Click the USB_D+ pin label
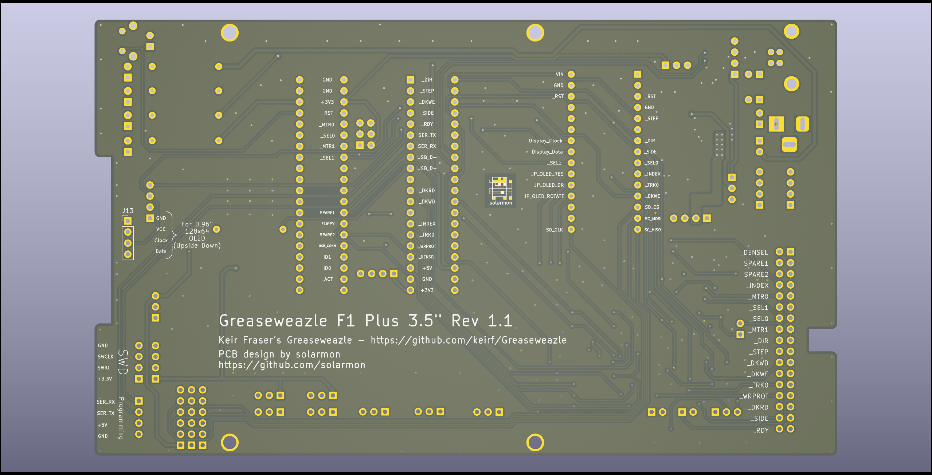Viewport: 932px width, 475px height. (x=427, y=169)
